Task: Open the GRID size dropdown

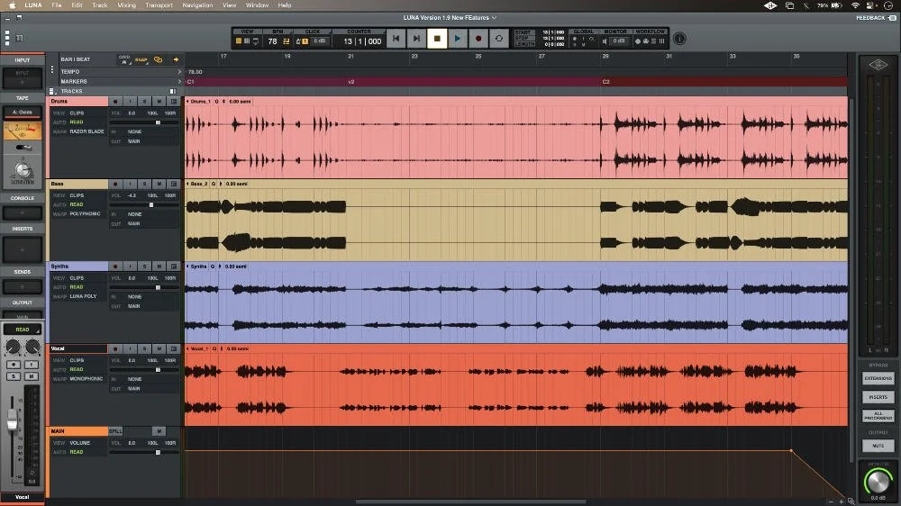Action: pos(124,59)
